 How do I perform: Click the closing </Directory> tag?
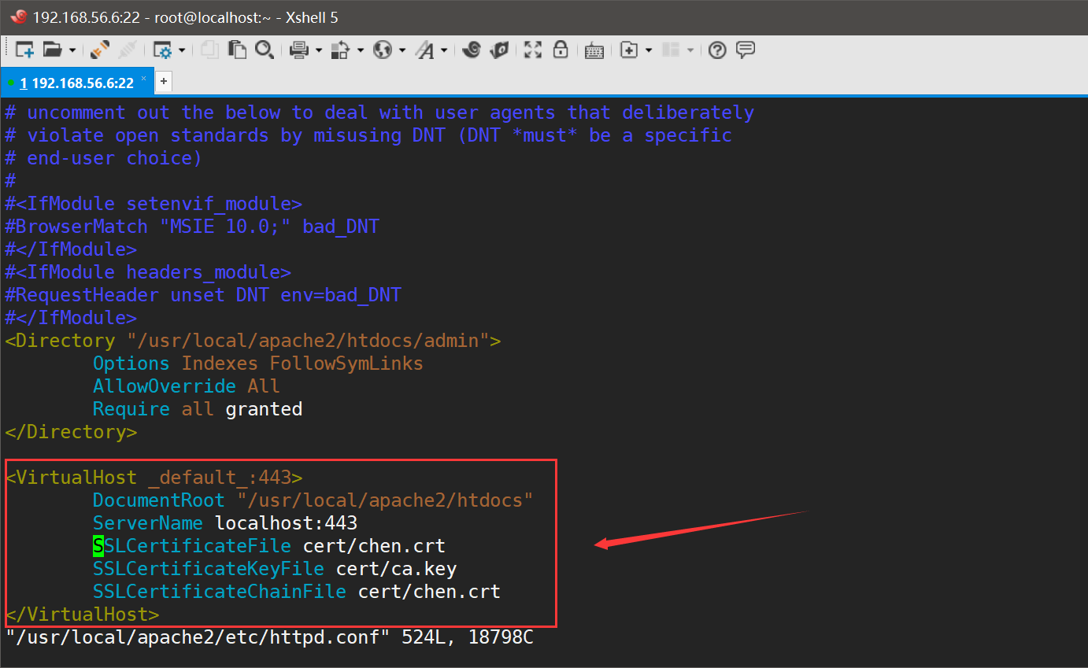click(x=71, y=431)
